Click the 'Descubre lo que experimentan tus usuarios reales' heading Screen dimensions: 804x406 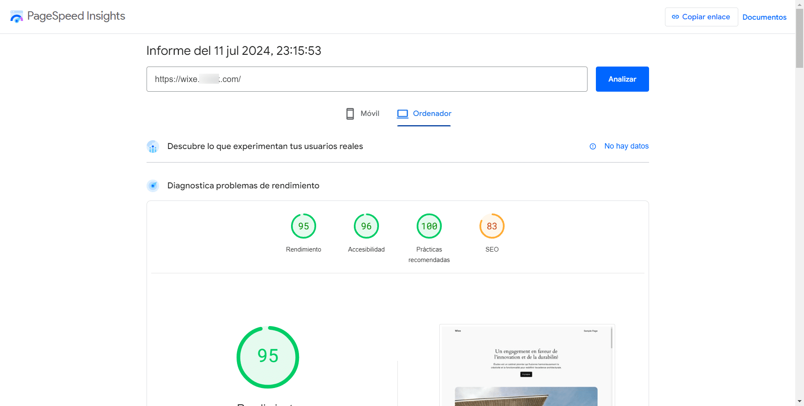(265, 146)
